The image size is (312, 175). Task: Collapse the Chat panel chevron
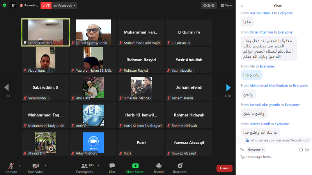tap(242, 6)
